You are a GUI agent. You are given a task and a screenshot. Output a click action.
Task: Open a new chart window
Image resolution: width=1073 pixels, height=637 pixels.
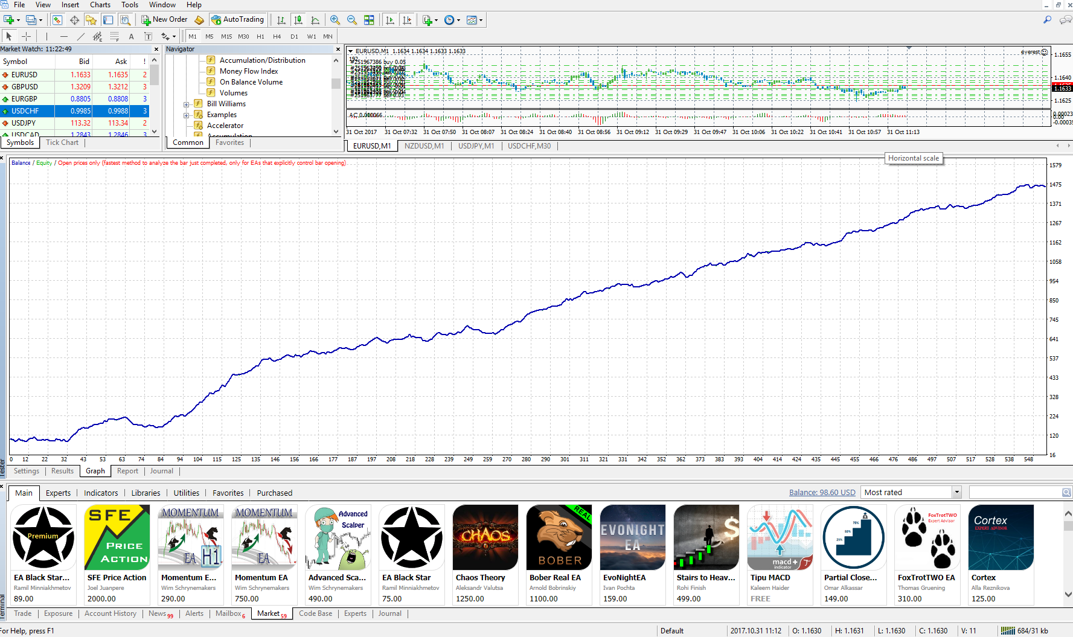coord(8,20)
